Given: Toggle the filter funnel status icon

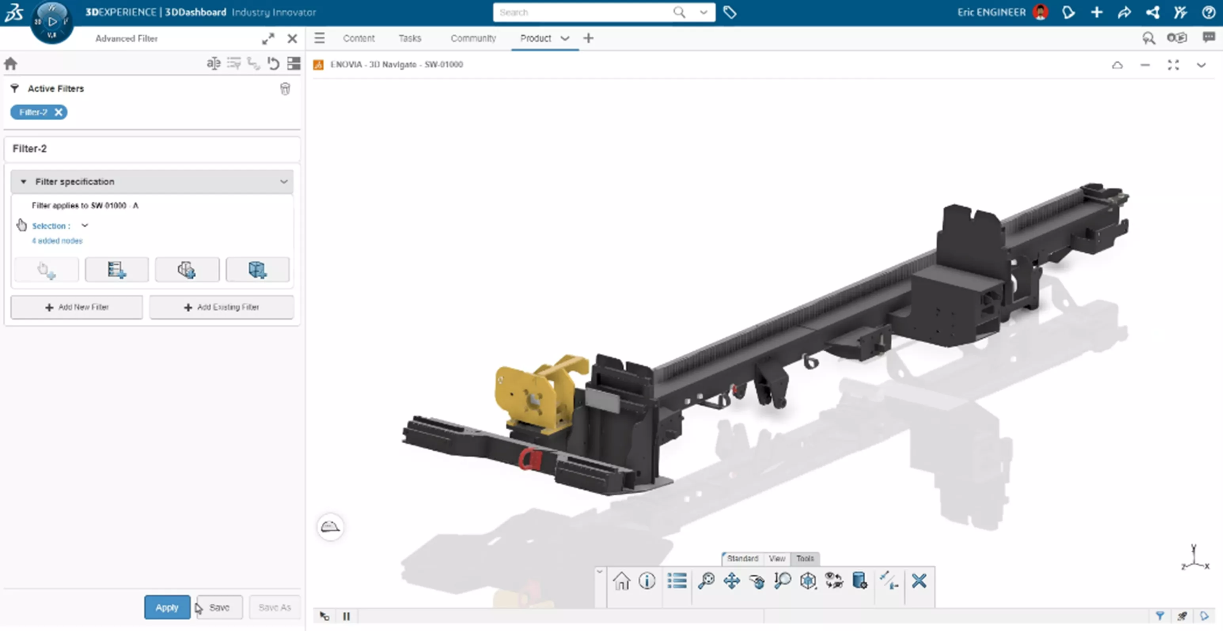Looking at the screenshot, I should coord(1160,616).
